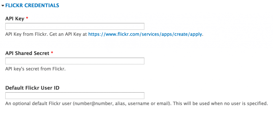Click the API Shared Secret label
273x119 pixels.
click(27, 53)
